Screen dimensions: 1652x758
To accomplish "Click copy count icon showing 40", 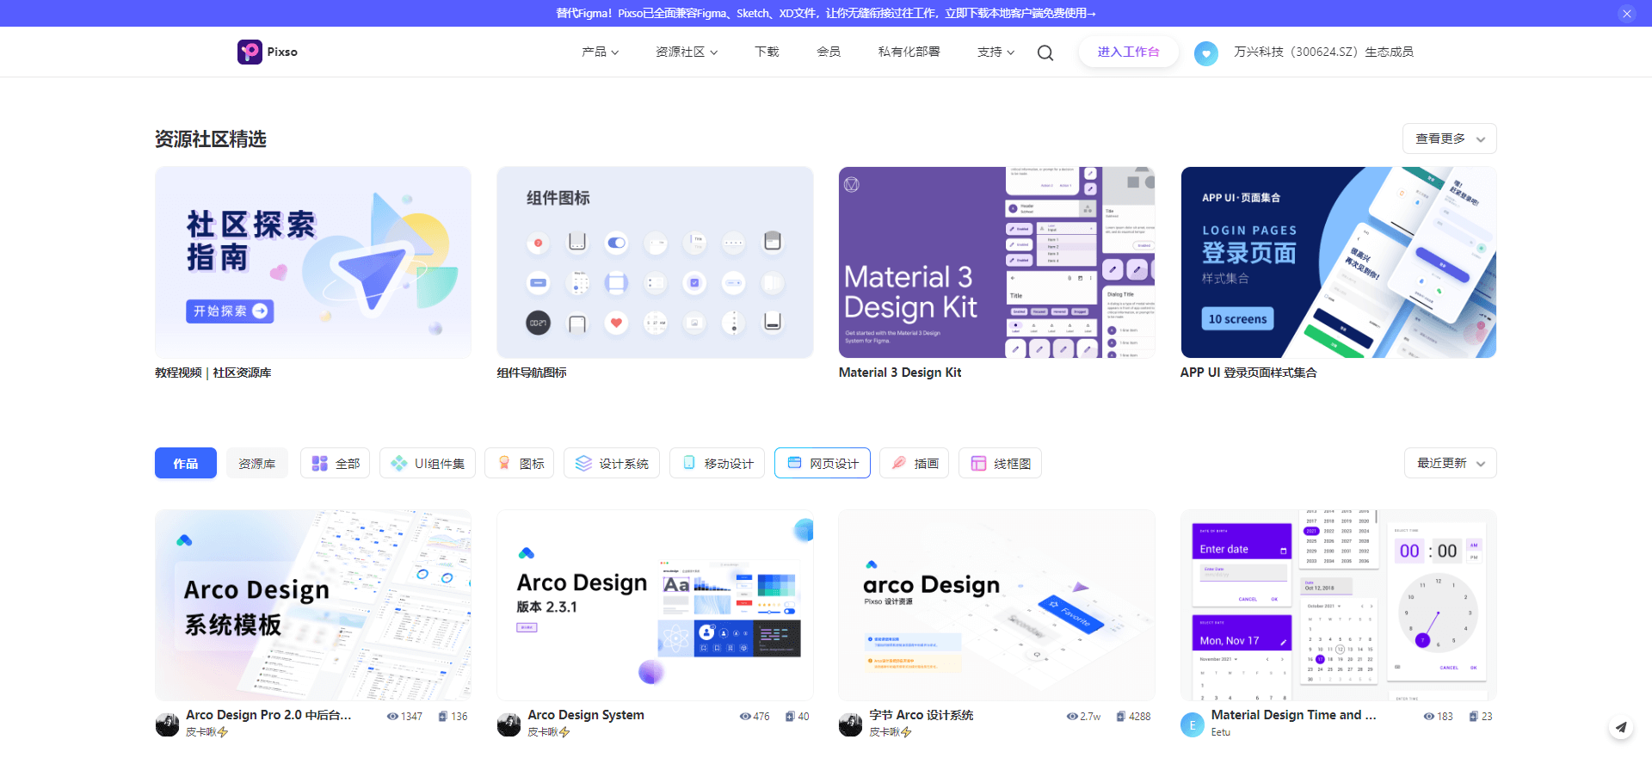I will (x=790, y=716).
